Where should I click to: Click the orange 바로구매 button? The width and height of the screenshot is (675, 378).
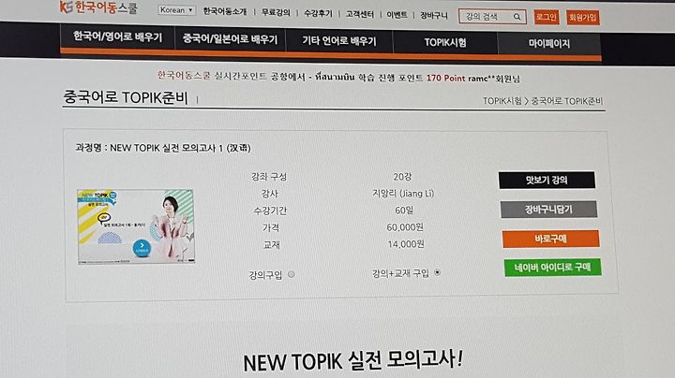550,239
